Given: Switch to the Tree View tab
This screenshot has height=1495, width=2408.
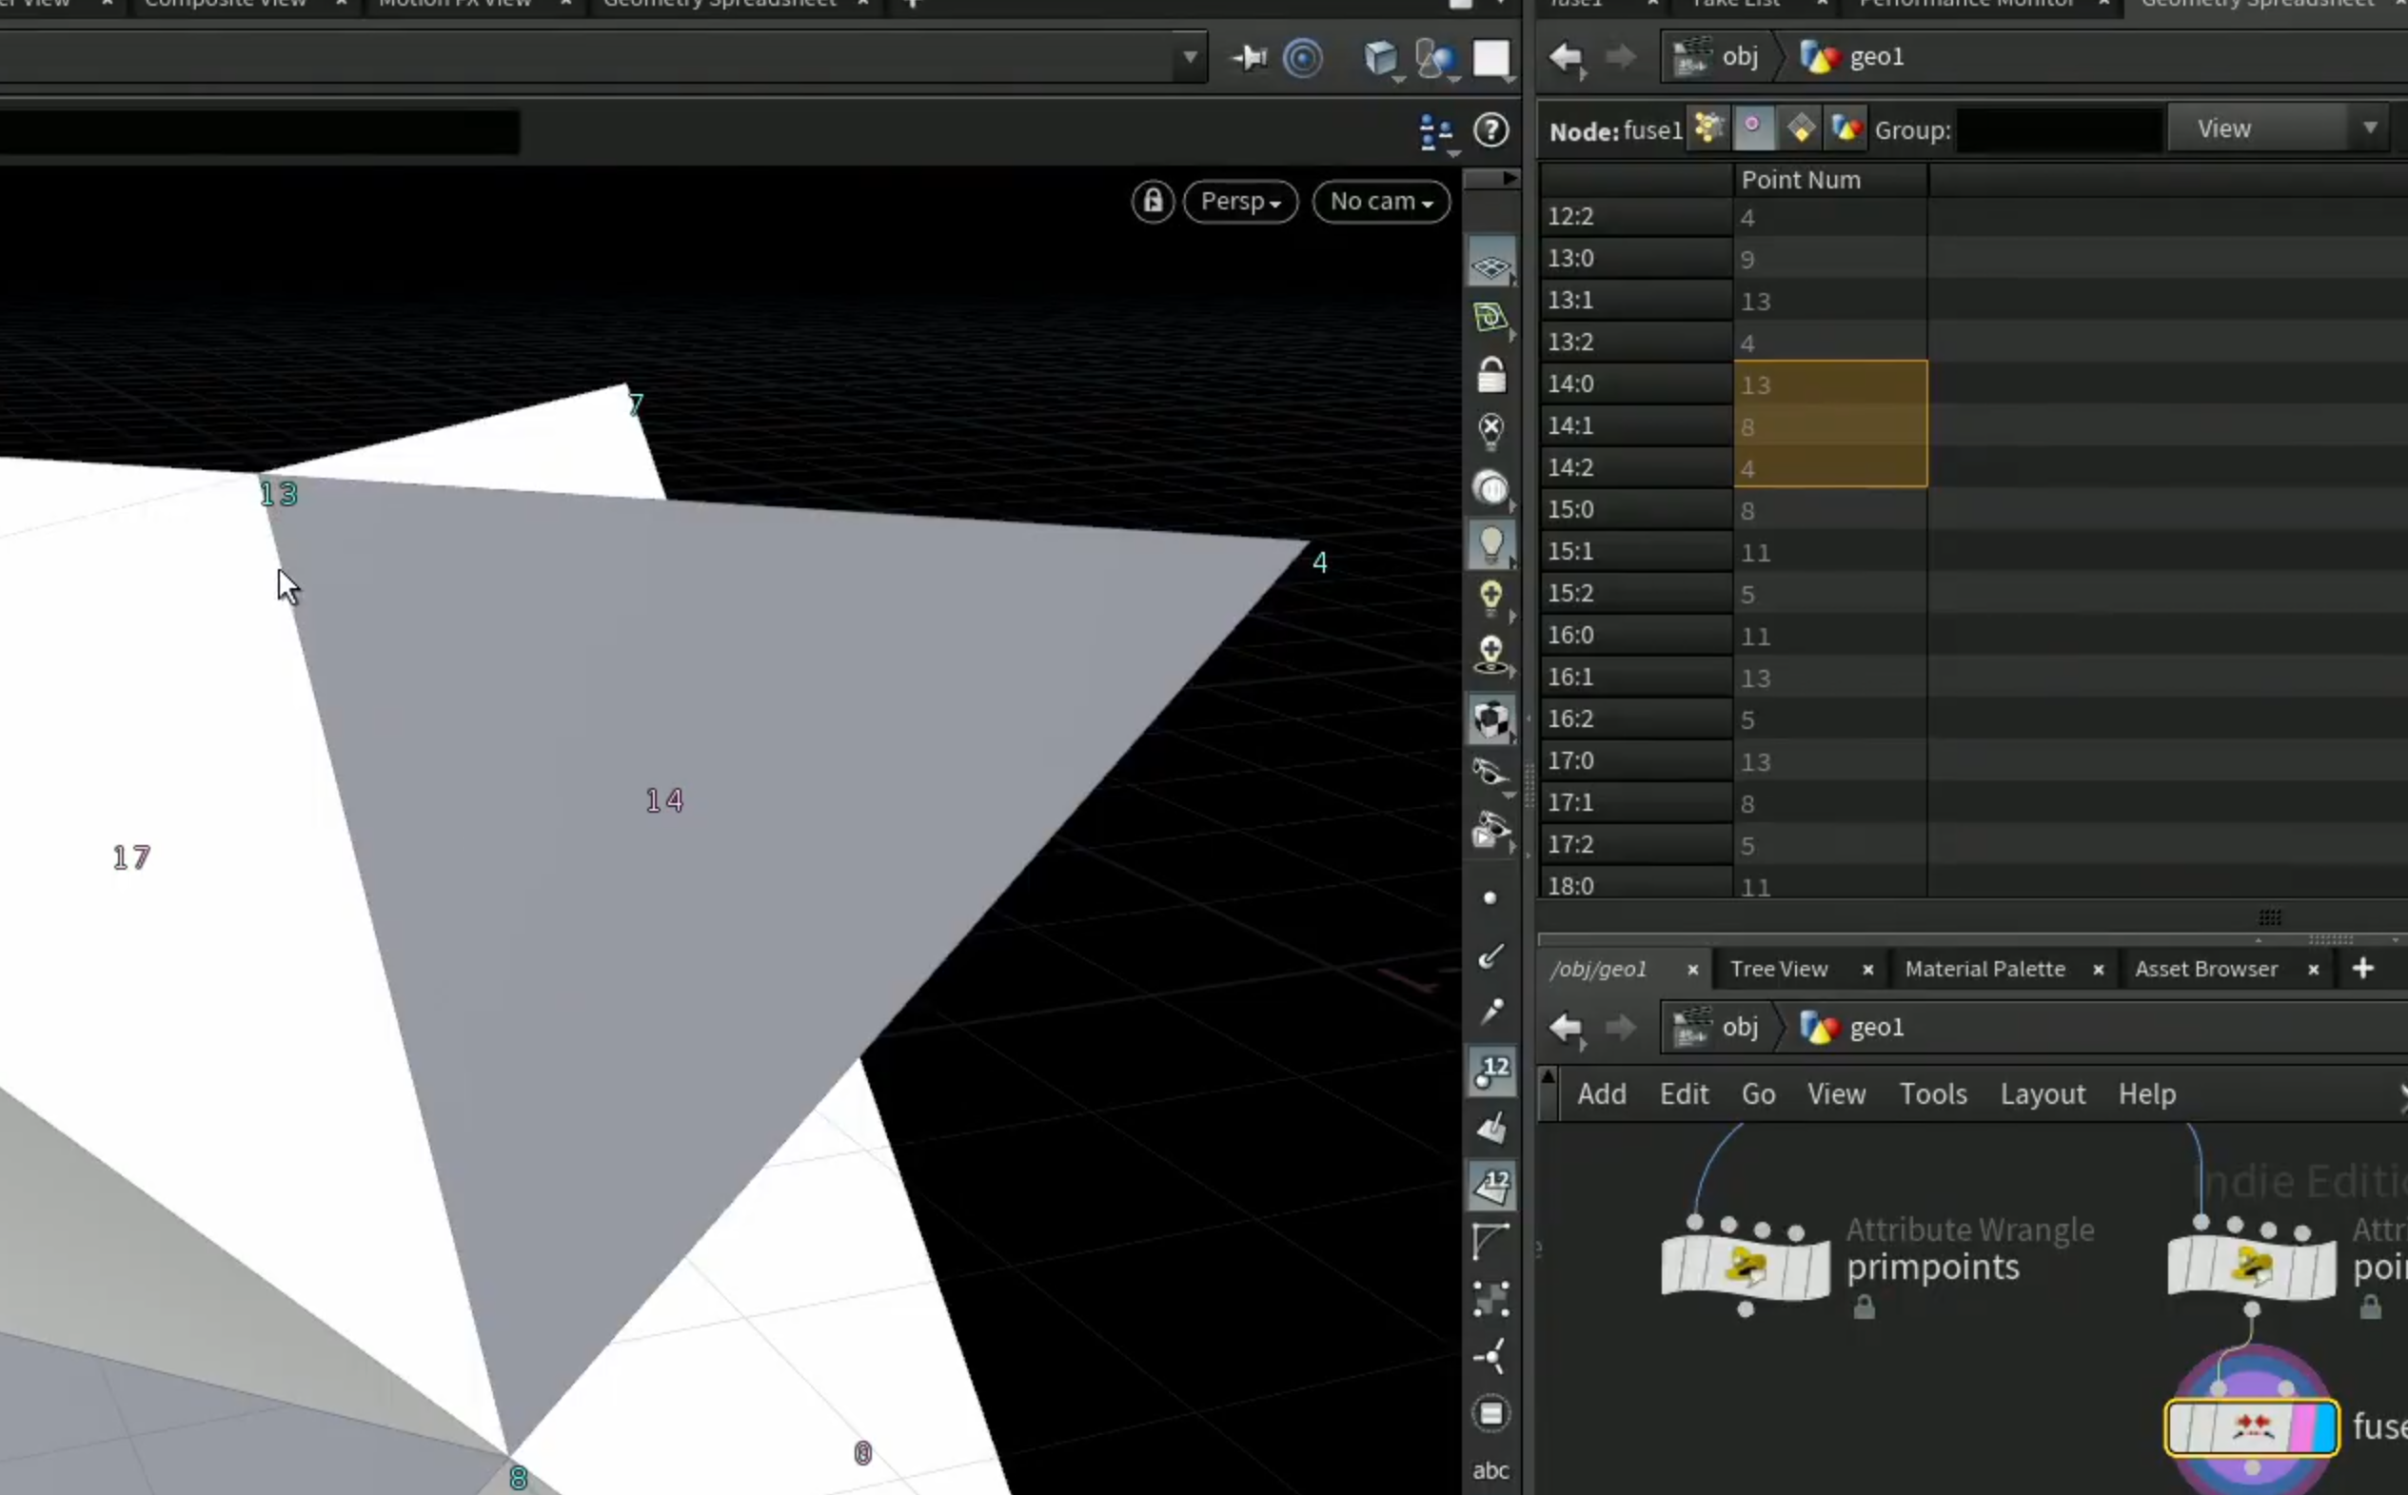Looking at the screenshot, I should [1779, 969].
